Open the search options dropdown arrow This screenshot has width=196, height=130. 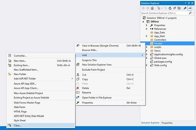pyautogui.click(x=193, y=13)
